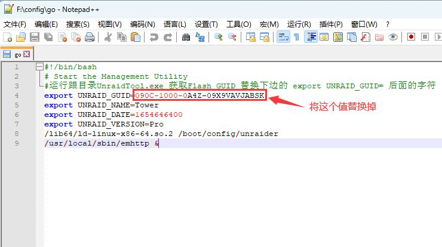
Task: Start macro recording with the red dot
Action: pos(412,37)
